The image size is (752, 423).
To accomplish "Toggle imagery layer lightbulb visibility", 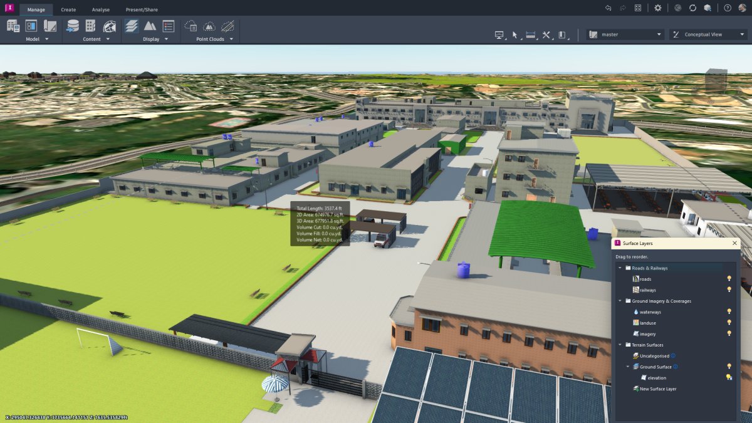I will click(729, 333).
